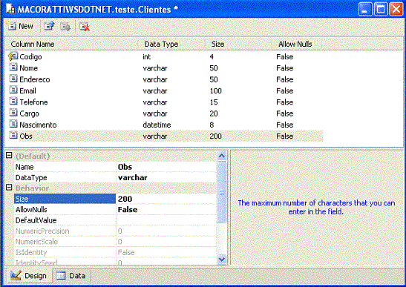The image size is (406, 287).
Task: Switch to the Design tab
Action: coord(28,276)
